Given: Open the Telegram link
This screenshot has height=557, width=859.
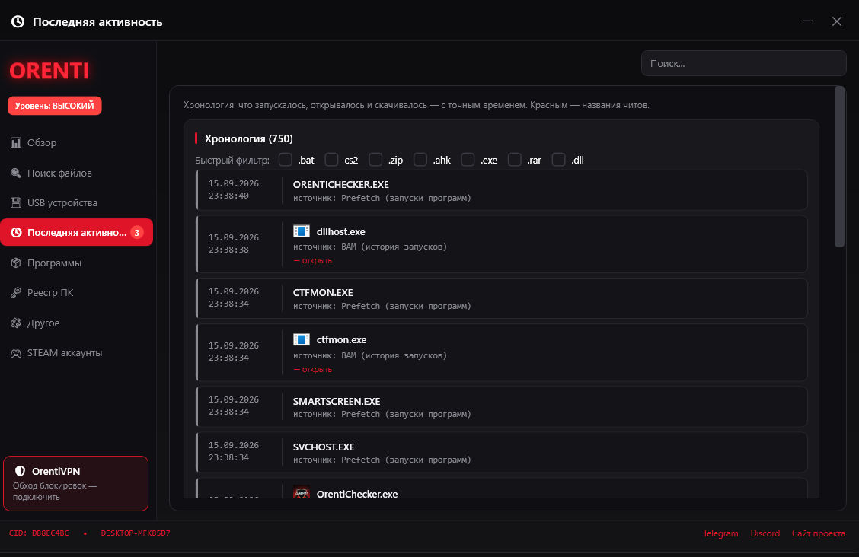Looking at the screenshot, I should [720, 533].
